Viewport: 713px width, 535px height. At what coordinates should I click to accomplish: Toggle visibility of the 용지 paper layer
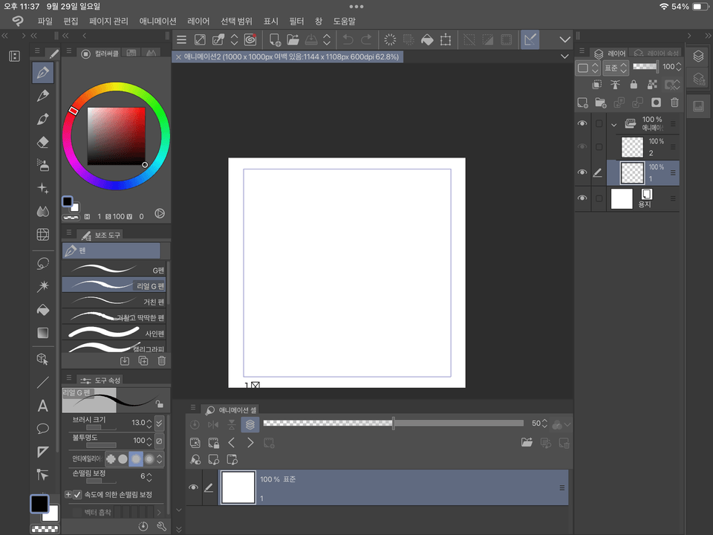point(582,198)
